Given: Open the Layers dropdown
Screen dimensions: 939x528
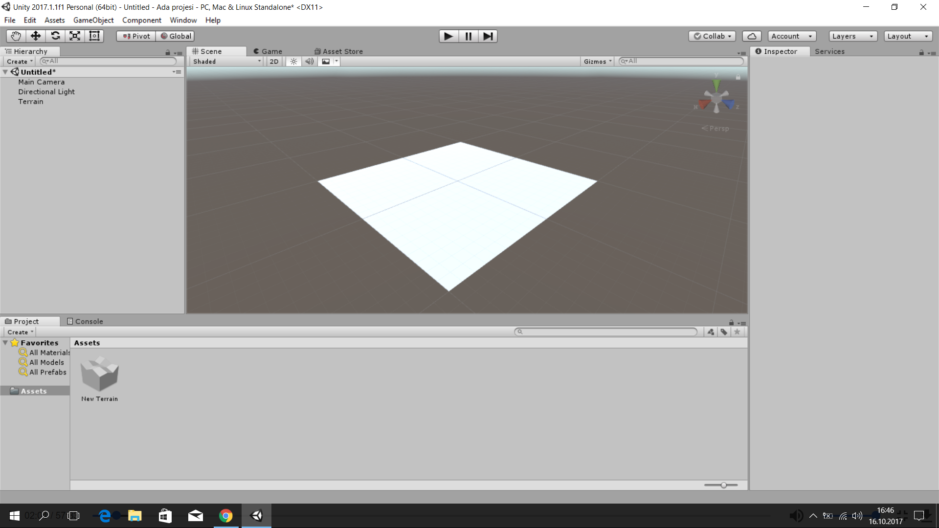Looking at the screenshot, I should click(852, 36).
